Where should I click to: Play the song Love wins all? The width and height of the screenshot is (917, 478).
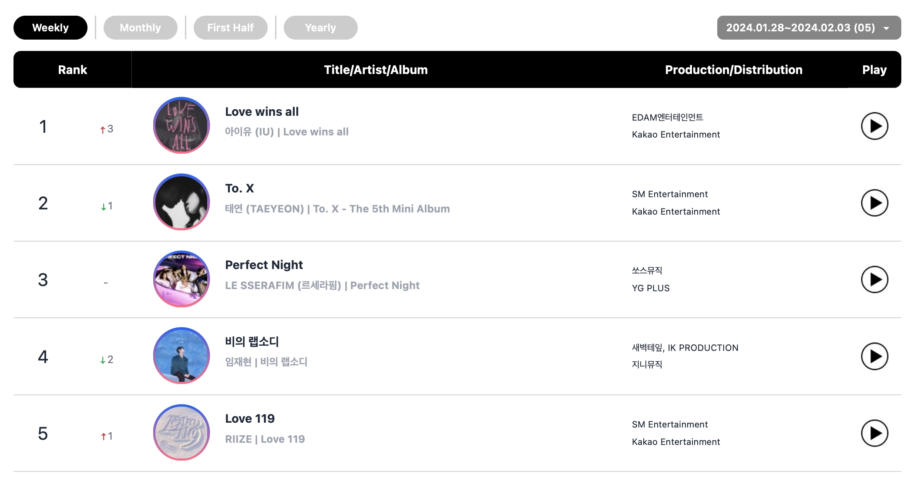click(x=874, y=126)
